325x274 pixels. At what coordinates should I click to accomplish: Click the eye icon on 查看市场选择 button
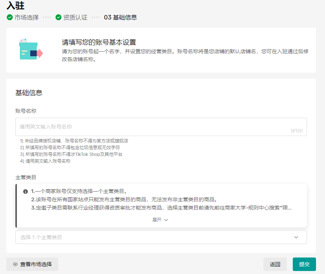[14, 264]
